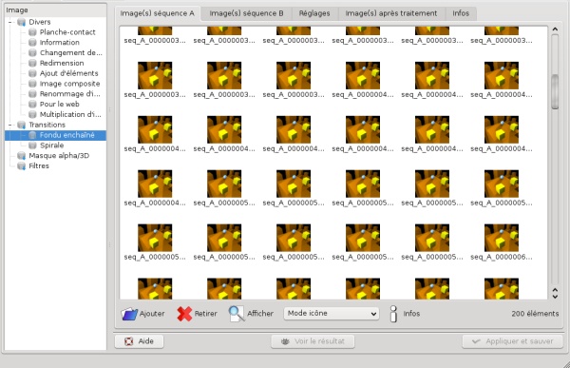Collapse the Transitions tree branch

(10, 125)
